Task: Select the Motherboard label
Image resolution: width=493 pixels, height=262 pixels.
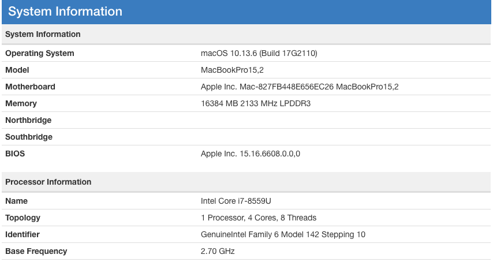Action: pos(30,87)
